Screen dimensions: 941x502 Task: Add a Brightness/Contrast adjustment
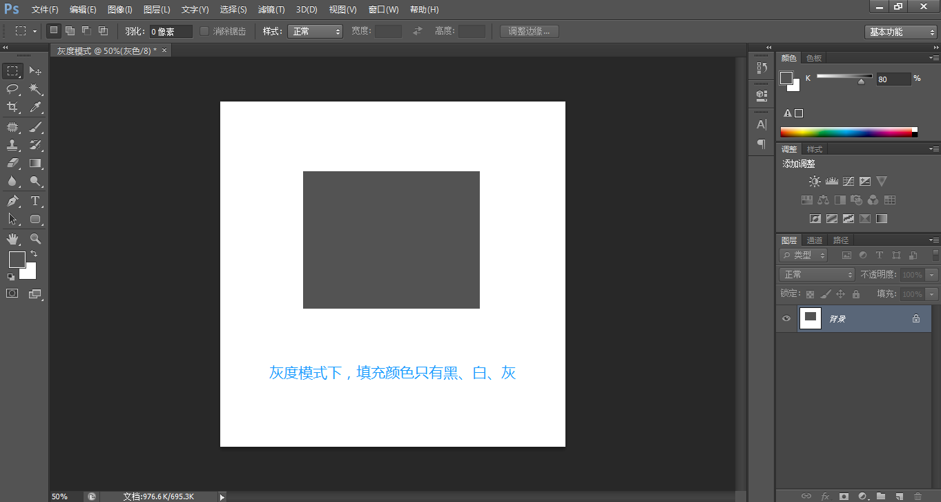815,182
